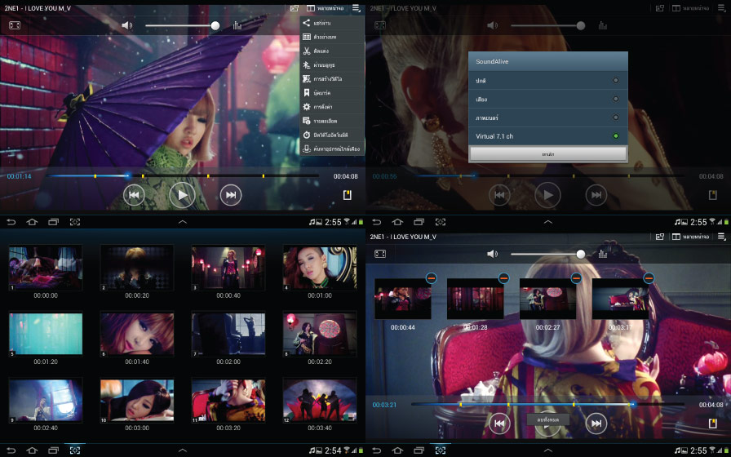Open equalizer icon in the bookmarks player

[603, 254]
